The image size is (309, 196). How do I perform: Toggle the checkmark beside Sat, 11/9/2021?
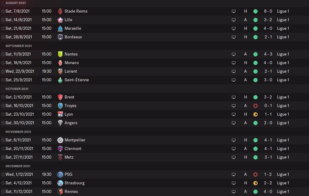3,54
